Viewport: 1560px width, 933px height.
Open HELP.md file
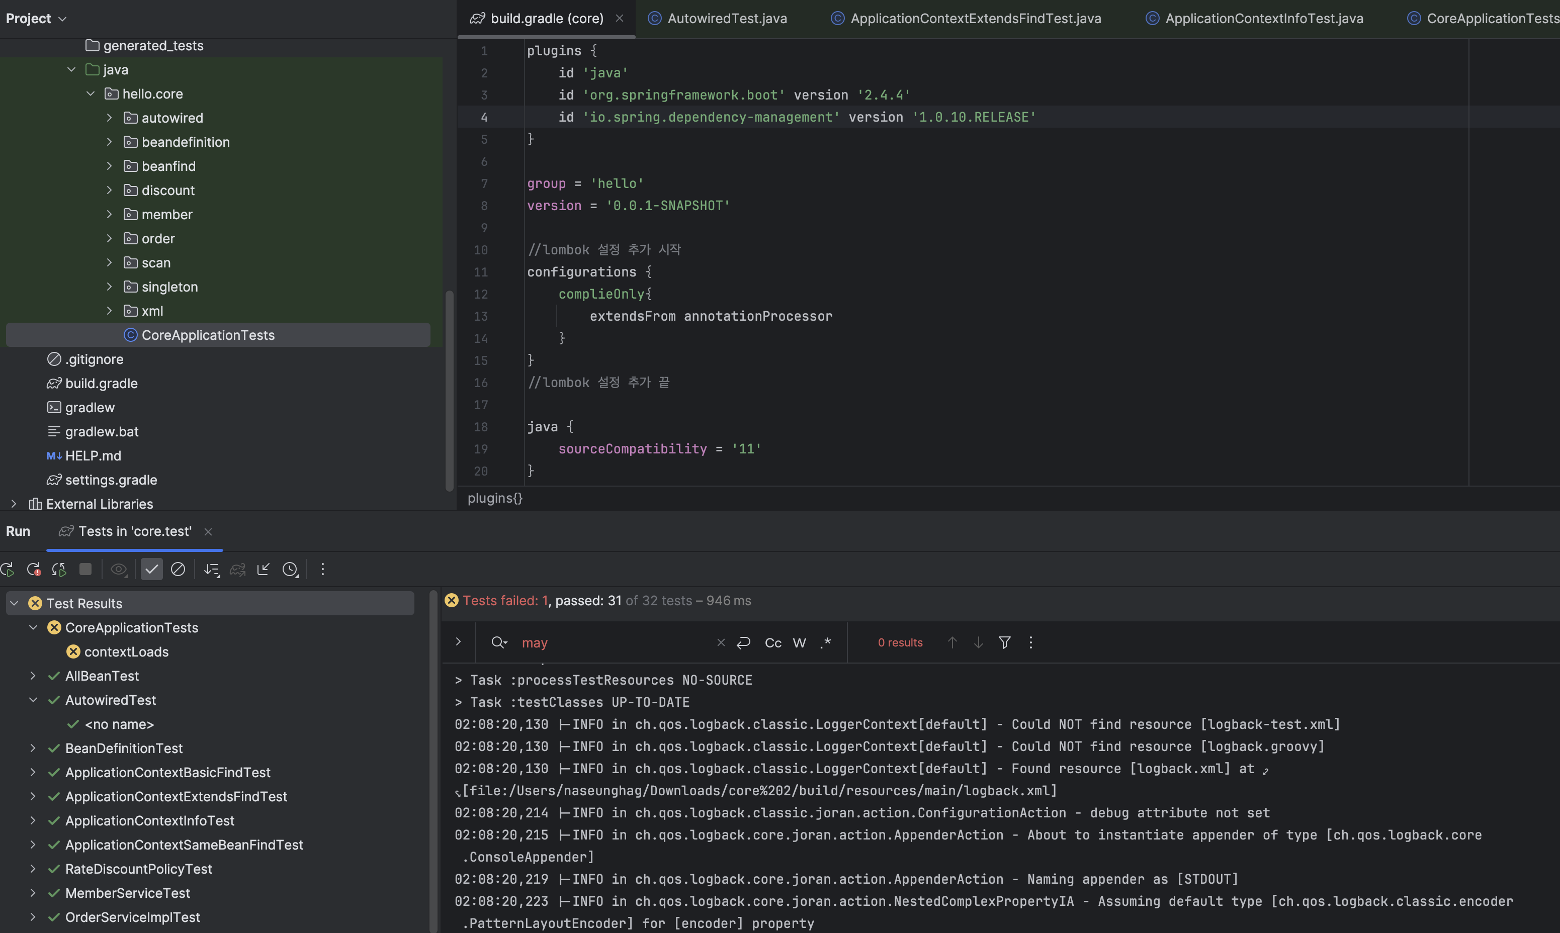tap(83, 456)
